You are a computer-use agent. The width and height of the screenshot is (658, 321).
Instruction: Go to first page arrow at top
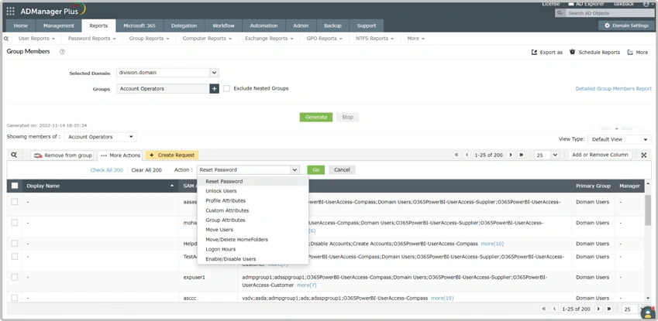pos(457,155)
